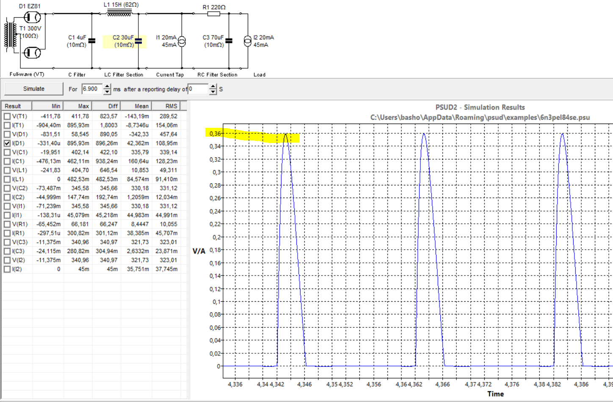Click the L1 15H inductor coil
Screen dimensions: 613x402
coord(119,13)
